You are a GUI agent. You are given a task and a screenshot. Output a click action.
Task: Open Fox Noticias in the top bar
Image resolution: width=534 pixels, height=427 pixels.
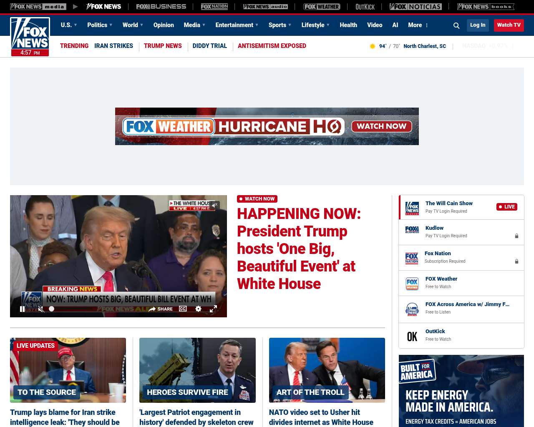pyautogui.click(x=416, y=7)
